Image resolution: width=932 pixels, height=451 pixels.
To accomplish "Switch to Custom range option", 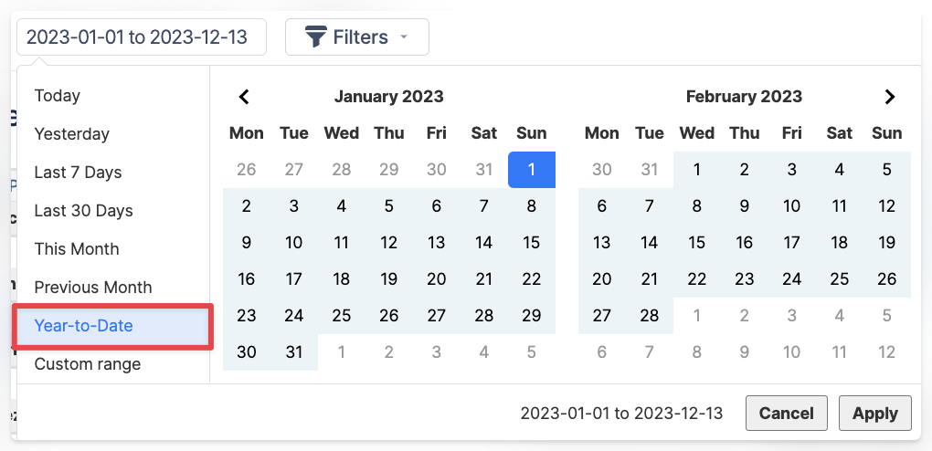I will 88,364.
